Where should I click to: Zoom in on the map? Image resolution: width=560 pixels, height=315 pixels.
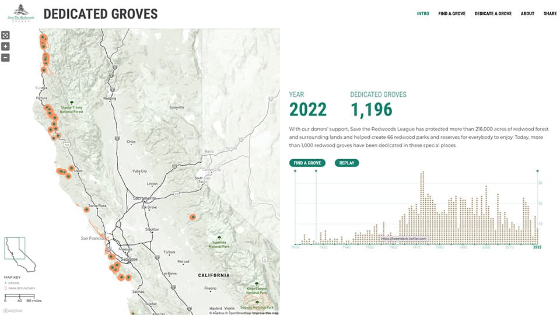point(5,46)
